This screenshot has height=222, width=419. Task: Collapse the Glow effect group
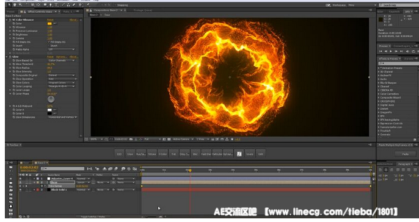click(x=7, y=57)
